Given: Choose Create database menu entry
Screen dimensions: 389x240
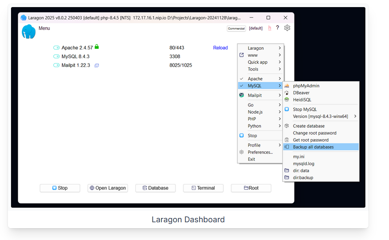Looking at the screenshot, I should pyautogui.click(x=309, y=126).
